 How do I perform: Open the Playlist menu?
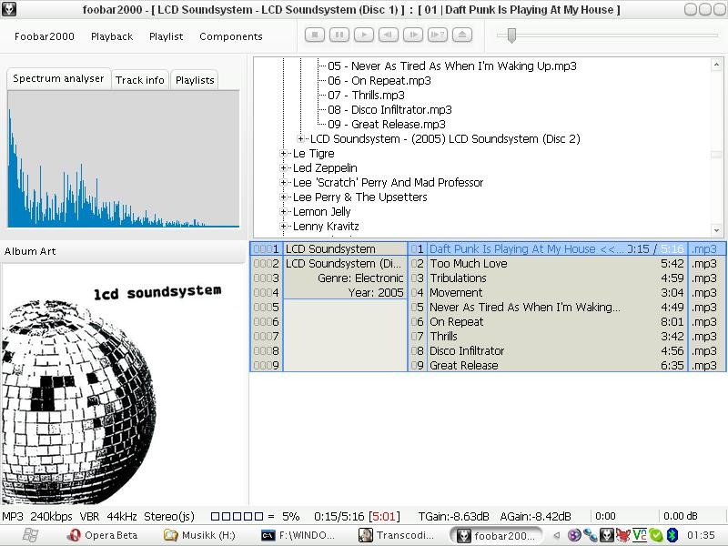click(x=167, y=36)
